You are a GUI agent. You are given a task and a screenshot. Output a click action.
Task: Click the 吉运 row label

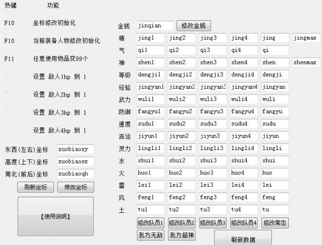pyautogui.click(x=124, y=137)
